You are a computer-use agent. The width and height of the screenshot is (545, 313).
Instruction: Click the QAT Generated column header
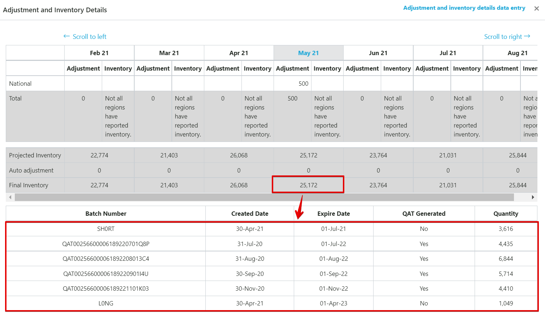point(424,214)
